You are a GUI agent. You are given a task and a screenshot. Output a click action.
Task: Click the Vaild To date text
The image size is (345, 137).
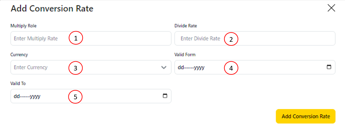click(27, 96)
